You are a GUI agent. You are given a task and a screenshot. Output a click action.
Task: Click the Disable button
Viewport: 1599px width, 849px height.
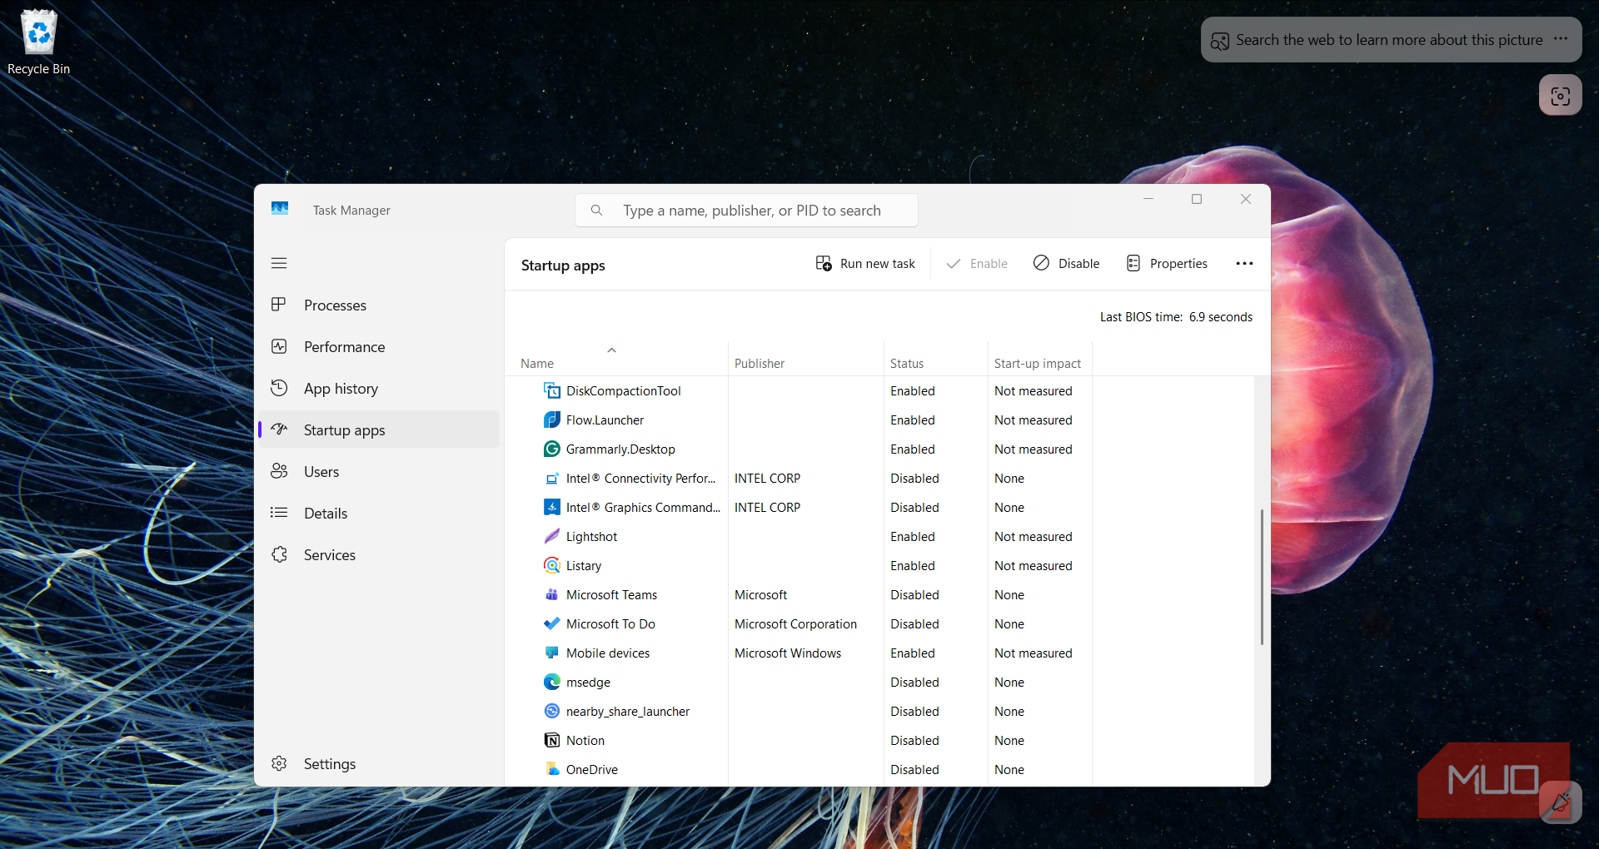click(1067, 264)
